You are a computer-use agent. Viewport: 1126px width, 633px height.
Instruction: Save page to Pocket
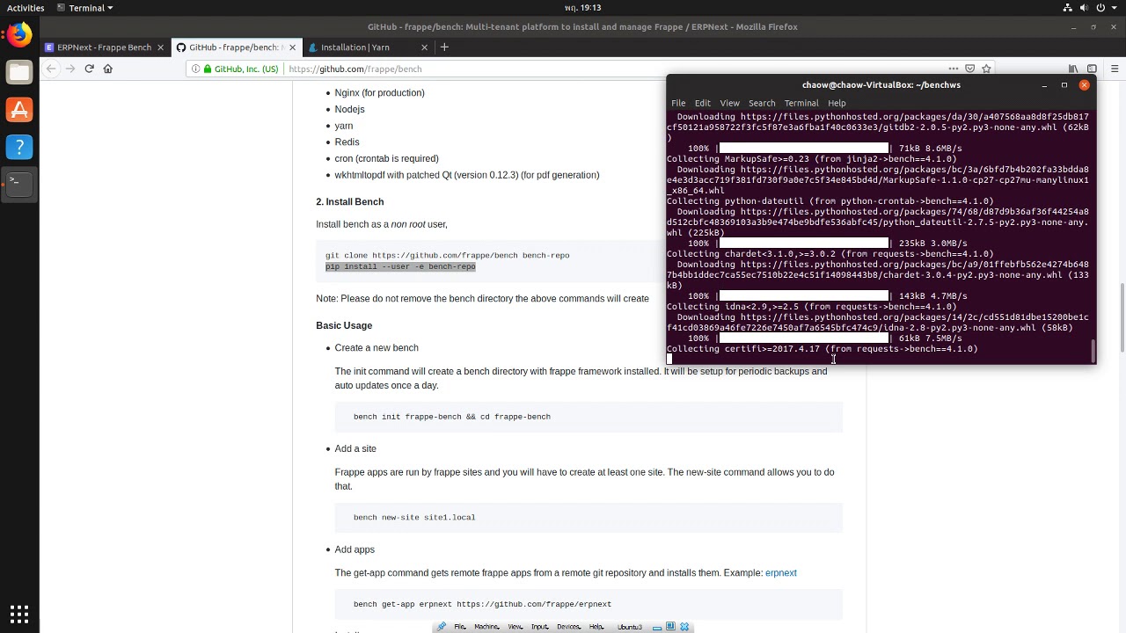969,69
